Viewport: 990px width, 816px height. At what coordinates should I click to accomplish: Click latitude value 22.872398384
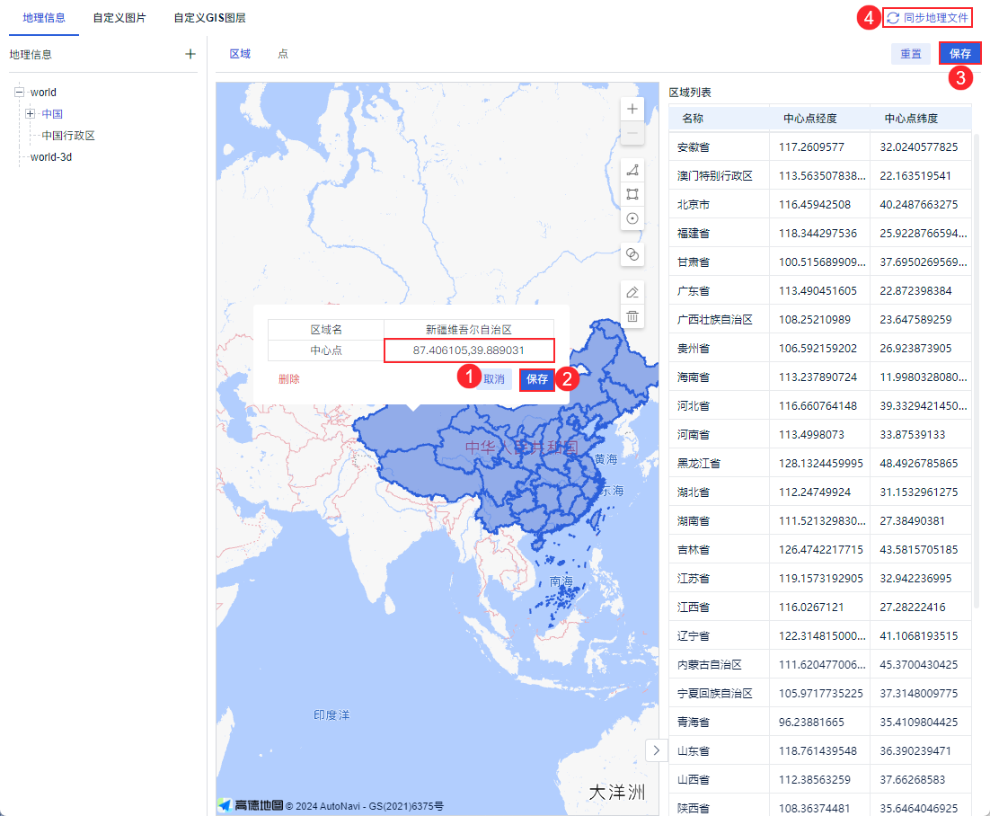pyautogui.click(x=915, y=290)
